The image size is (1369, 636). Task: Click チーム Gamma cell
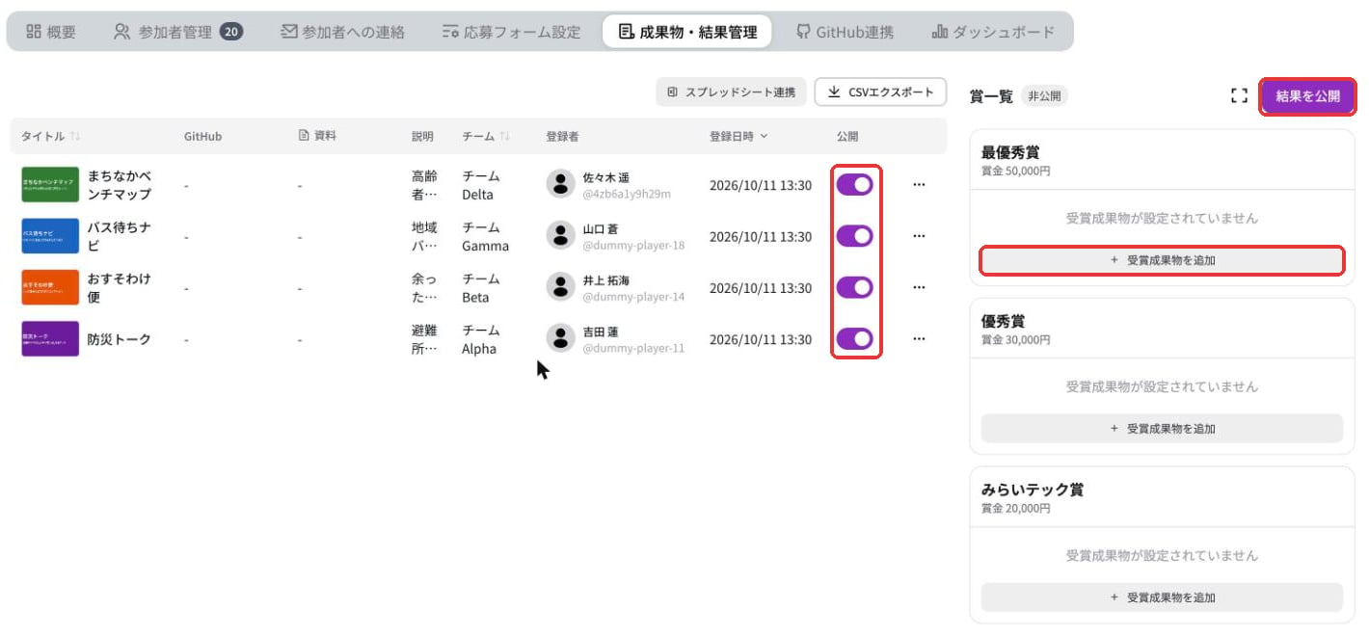coord(485,236)
